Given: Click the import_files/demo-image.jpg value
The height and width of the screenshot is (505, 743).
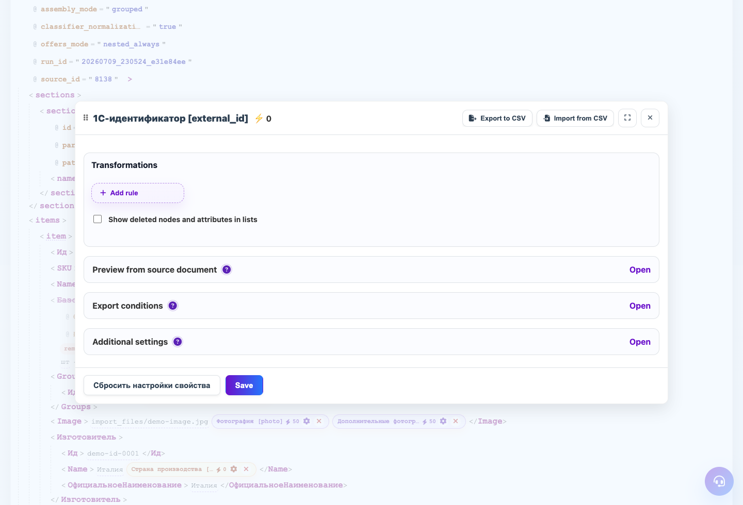Looking at the screenshot, I should [150, 422].
